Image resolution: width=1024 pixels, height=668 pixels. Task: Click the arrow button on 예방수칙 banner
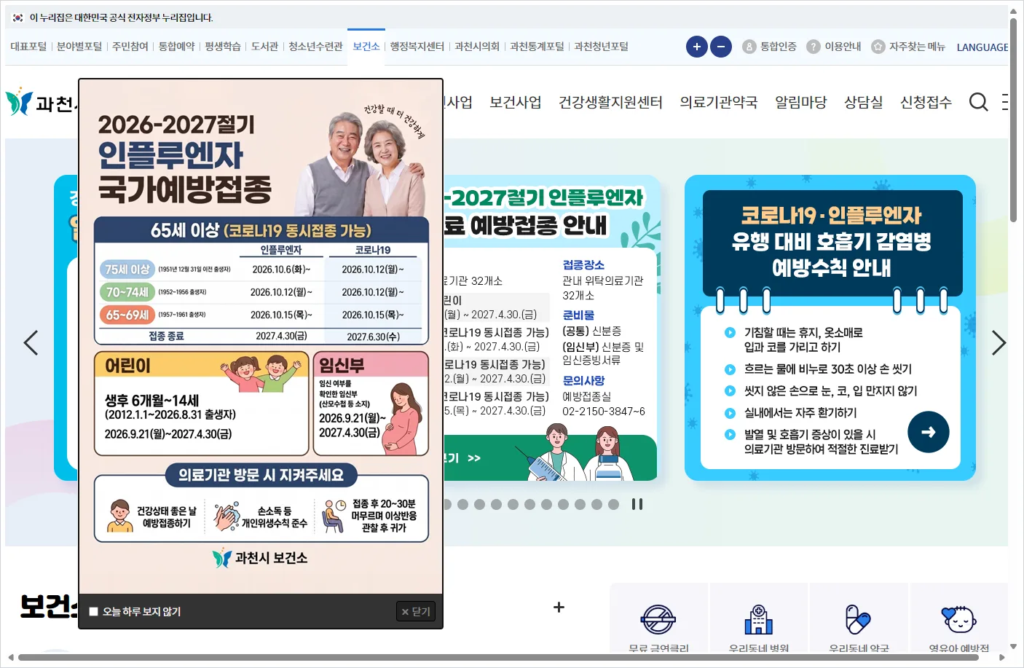point(929,432)
